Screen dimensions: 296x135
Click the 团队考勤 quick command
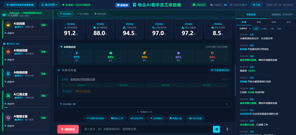(x=195, y=118)
